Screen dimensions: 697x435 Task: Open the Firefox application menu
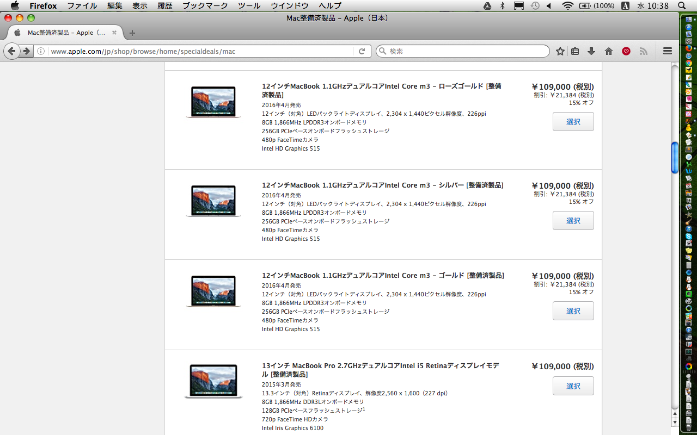click(x=43, y=6)
